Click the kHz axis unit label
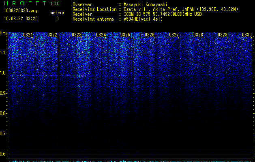The width and height of the screenshot is (255, 162). pos(4,33)
